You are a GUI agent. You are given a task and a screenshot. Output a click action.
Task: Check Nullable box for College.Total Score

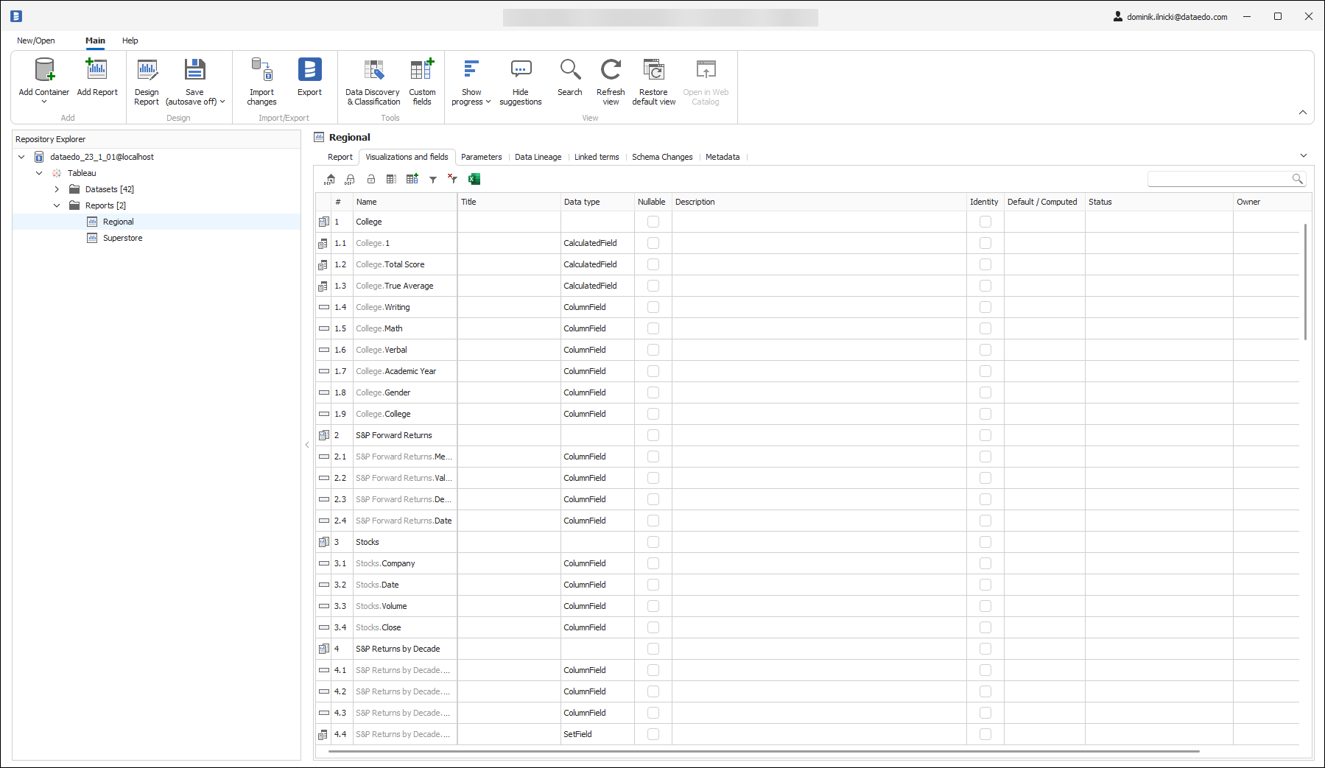653,264
